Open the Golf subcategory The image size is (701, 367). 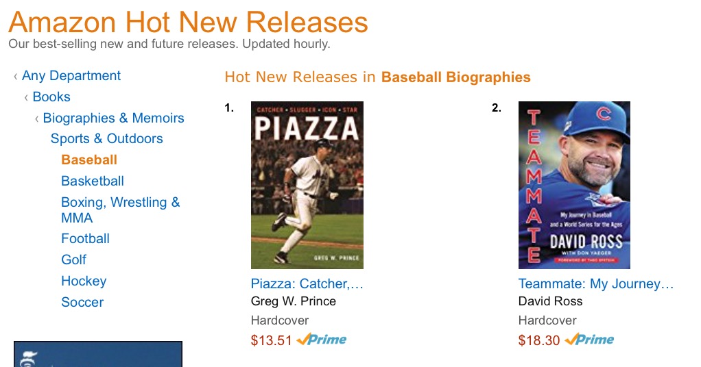[73, 260]
